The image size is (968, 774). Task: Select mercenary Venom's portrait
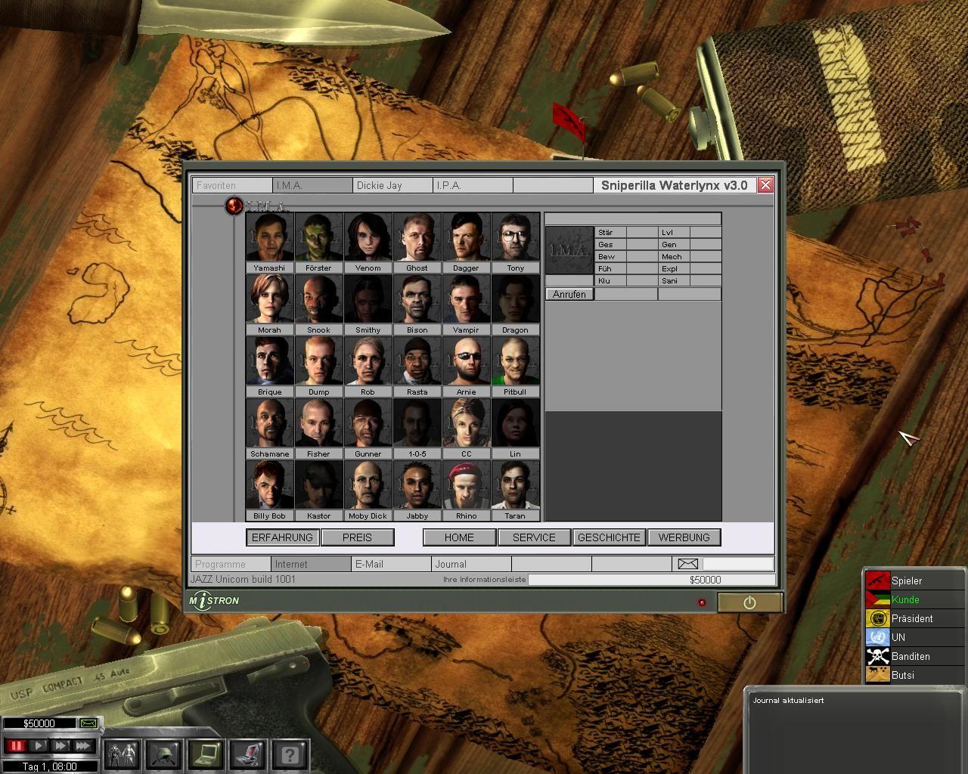[x=368, y=238]
